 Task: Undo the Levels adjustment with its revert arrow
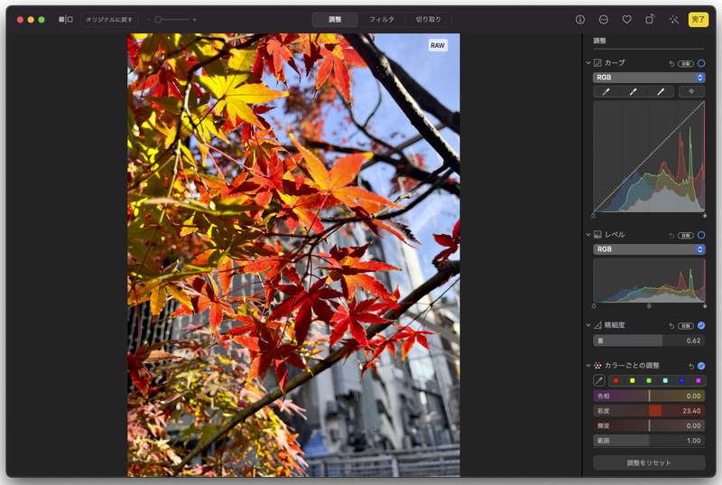pyautogui.click(x=671, y=236)
